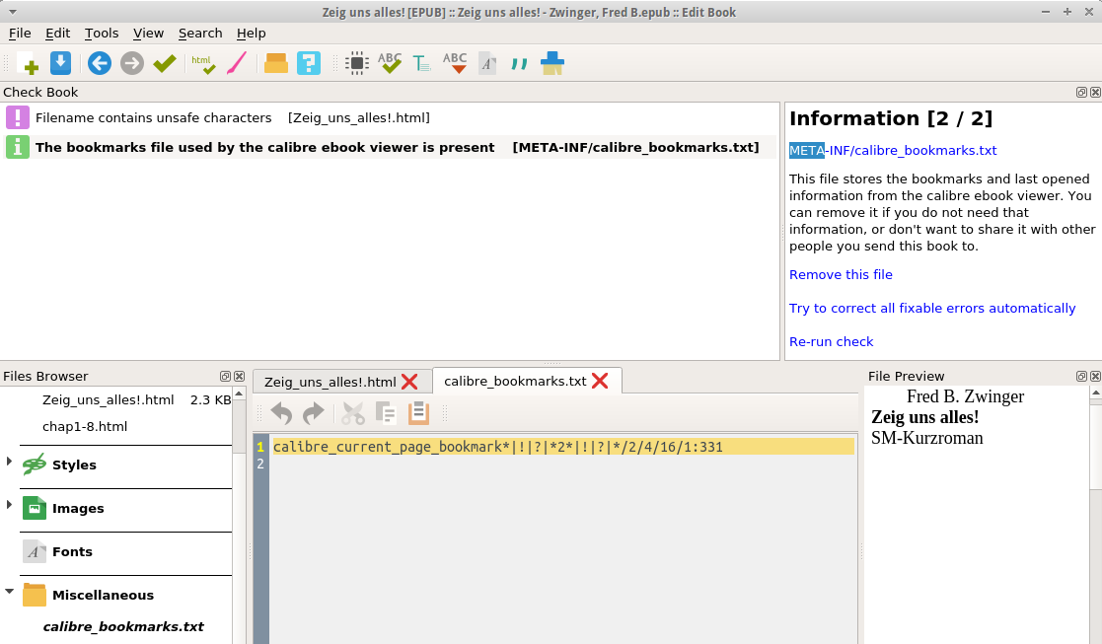Click the green checkmark checkpoint icon

pos(165,63)
